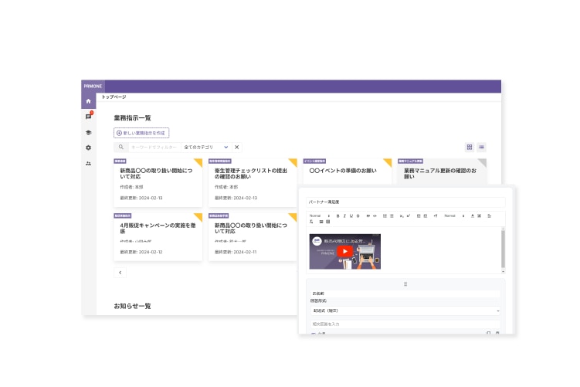Click the トップページ breadcrumb tab
This screenshot has height=387, width=580.
114,97
